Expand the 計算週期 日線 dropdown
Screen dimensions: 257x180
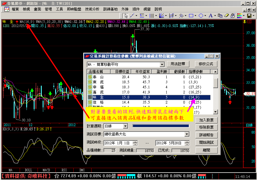(x=126, y=126)
